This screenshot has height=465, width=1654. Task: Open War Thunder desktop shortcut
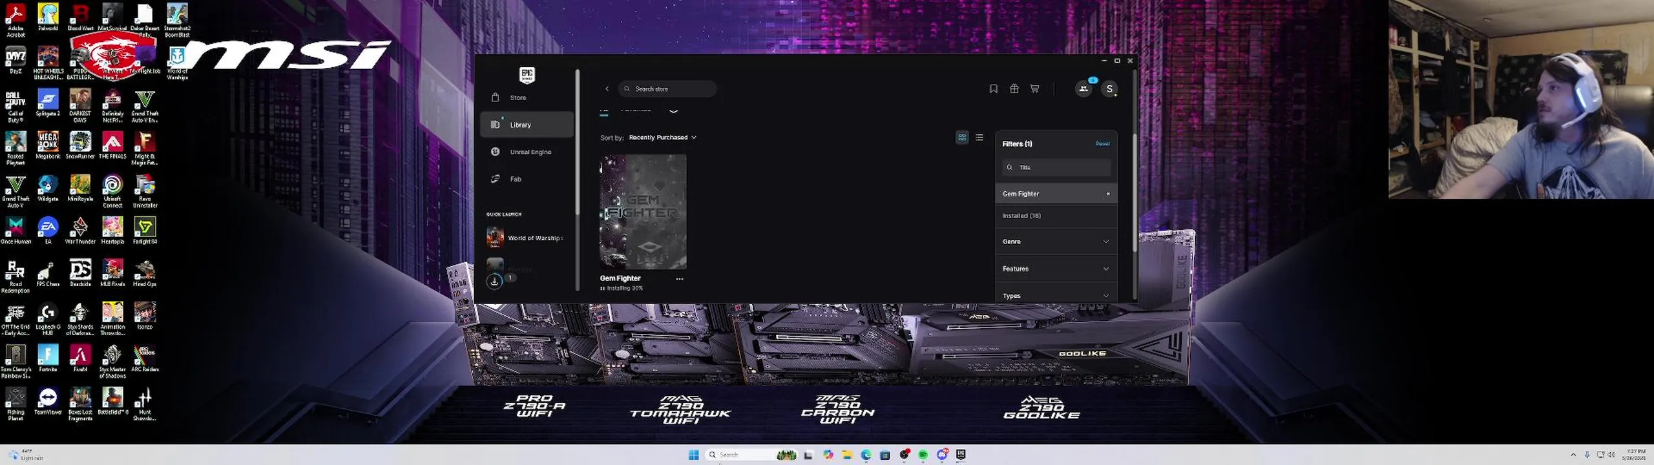pyautogui.click(x=80, y=231)
